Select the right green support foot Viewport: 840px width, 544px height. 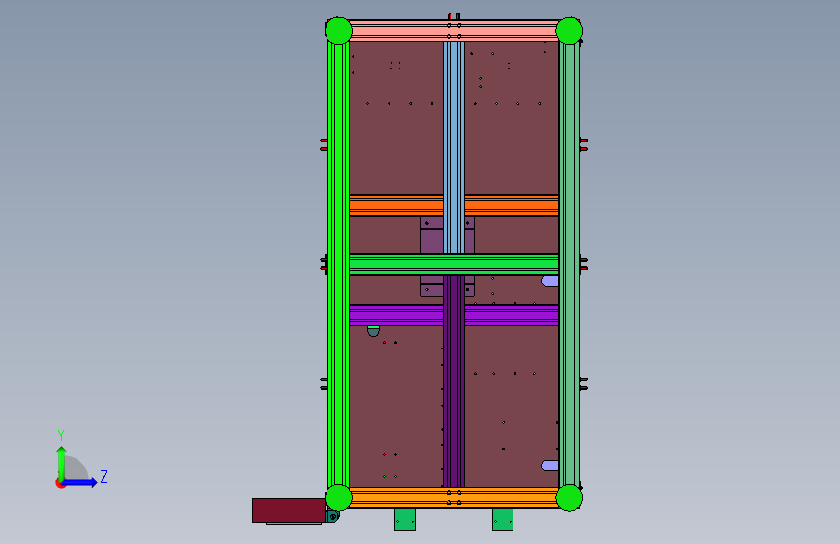503,520
